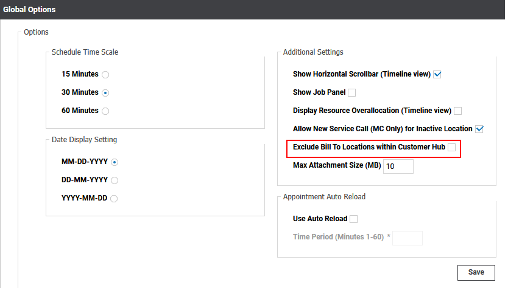Check Exclude Bill To Locations within Customer Hub
Screen dimensions: 508x288
(451, 148)
